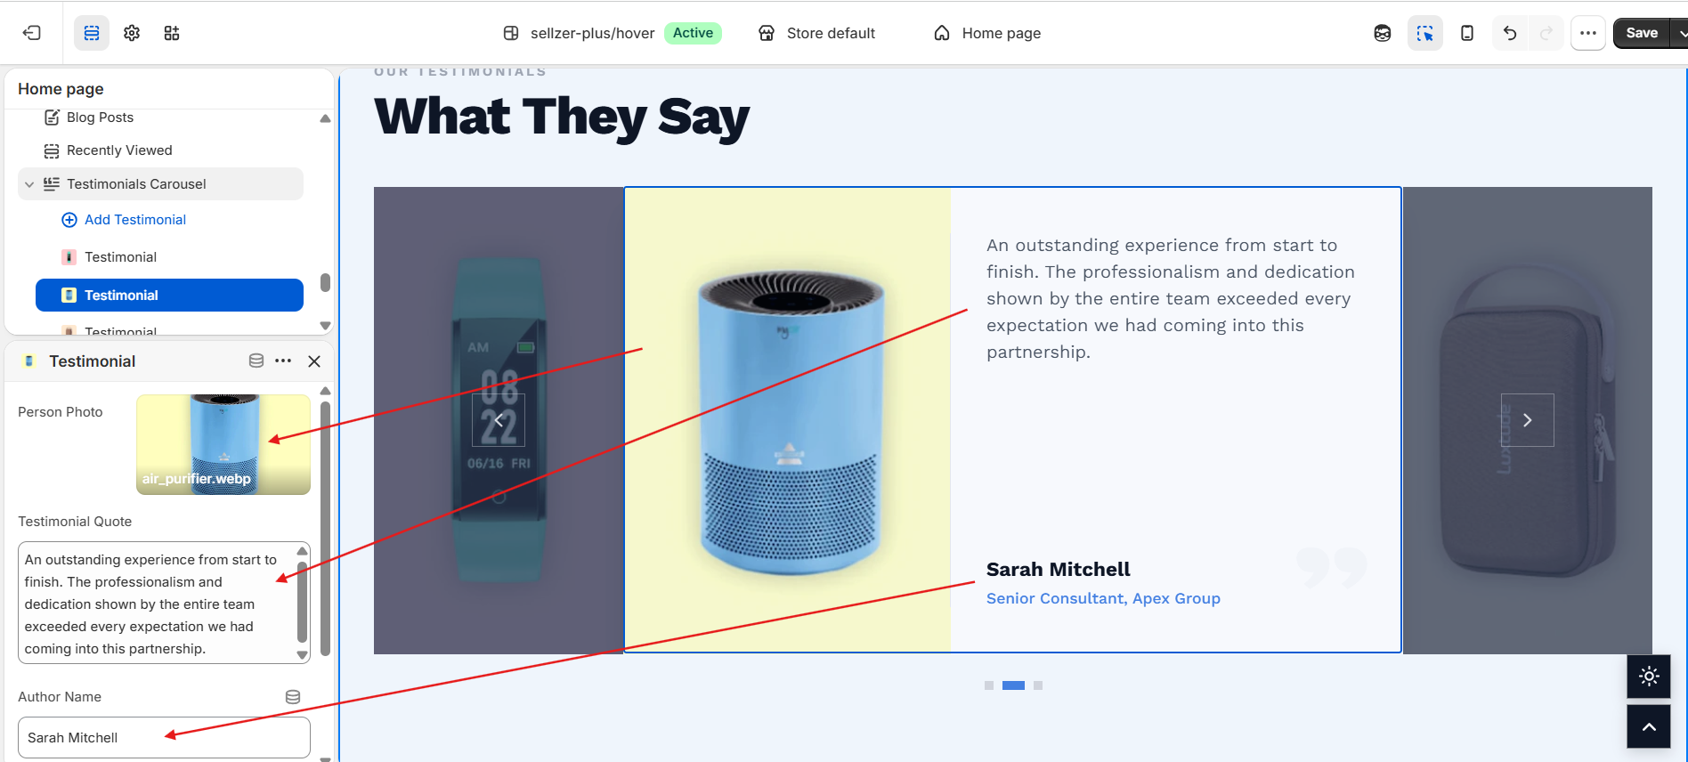1688x762 pixels.
Task: Select Recently Viewed section
Action: pyautogui.click(x=119, y=150)
